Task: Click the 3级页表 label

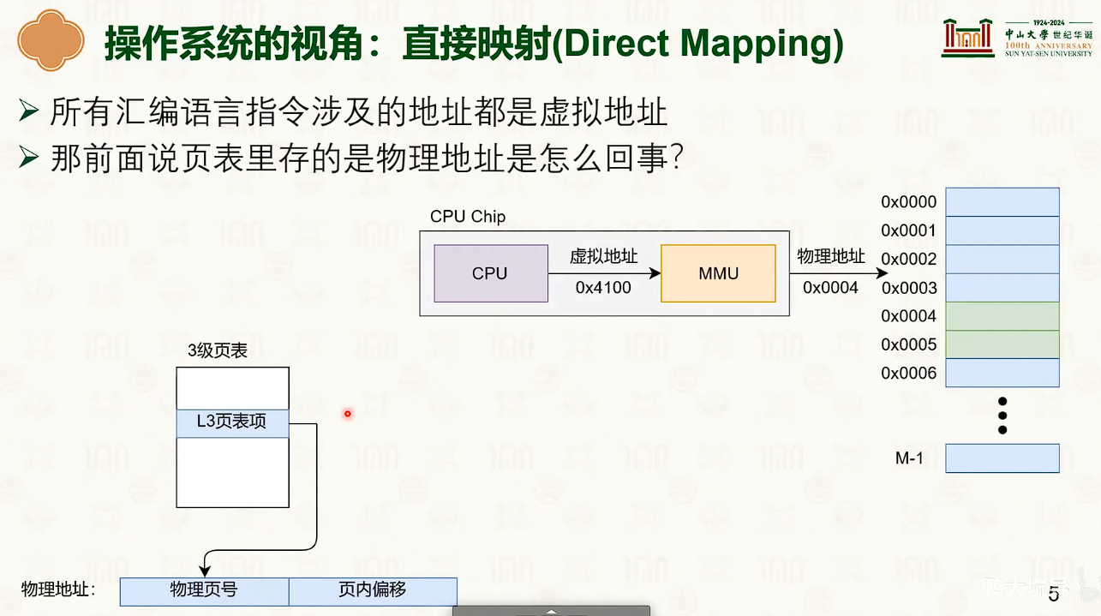Action: pos(218,350)
